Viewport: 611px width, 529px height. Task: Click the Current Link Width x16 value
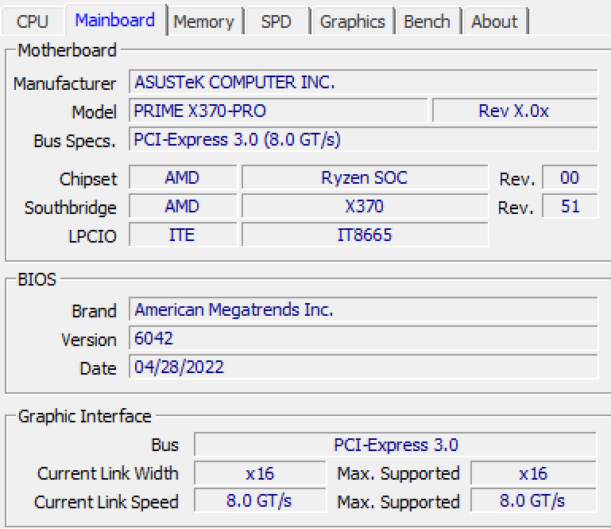[260, 473]
